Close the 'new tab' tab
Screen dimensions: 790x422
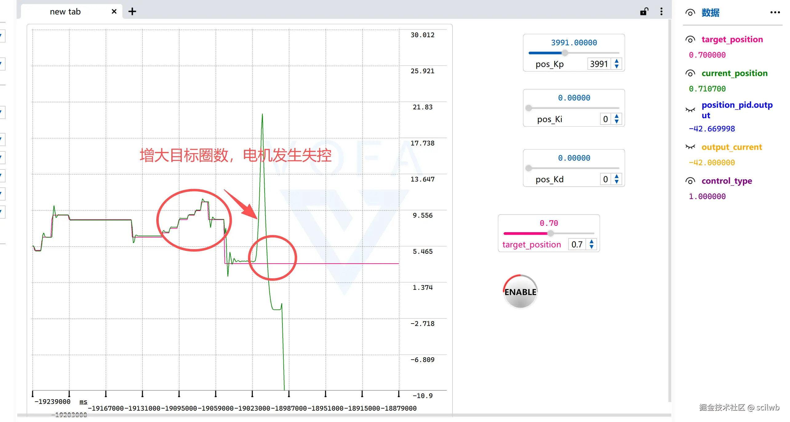[114, 12]
